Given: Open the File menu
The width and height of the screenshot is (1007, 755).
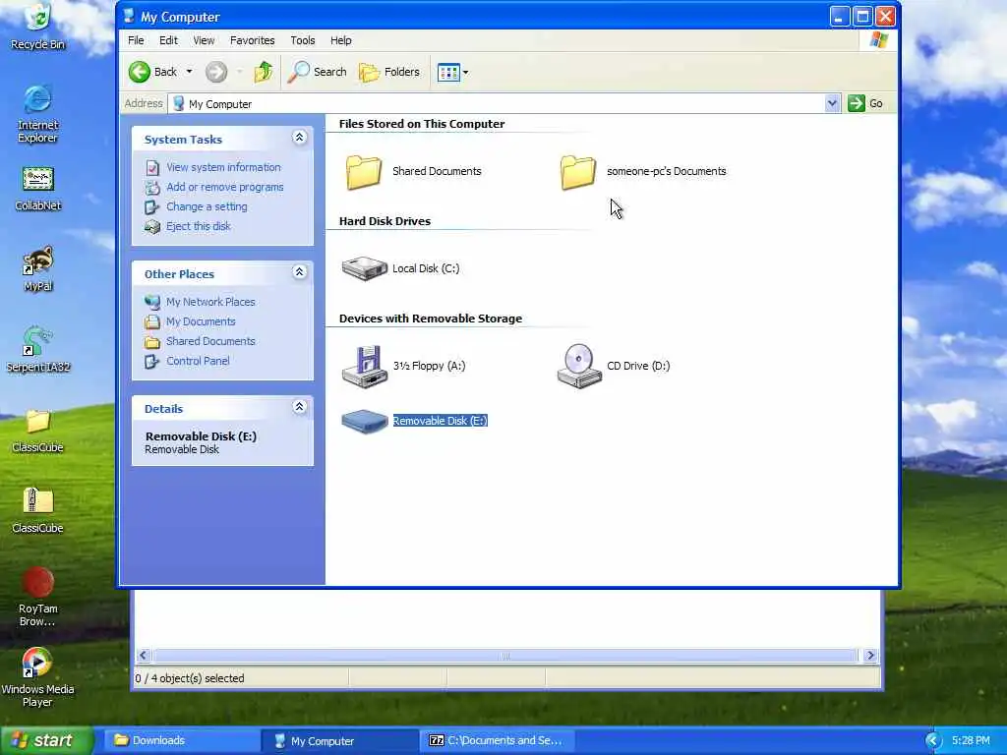Looking at the screenshot, I should (x=136, y=40).
